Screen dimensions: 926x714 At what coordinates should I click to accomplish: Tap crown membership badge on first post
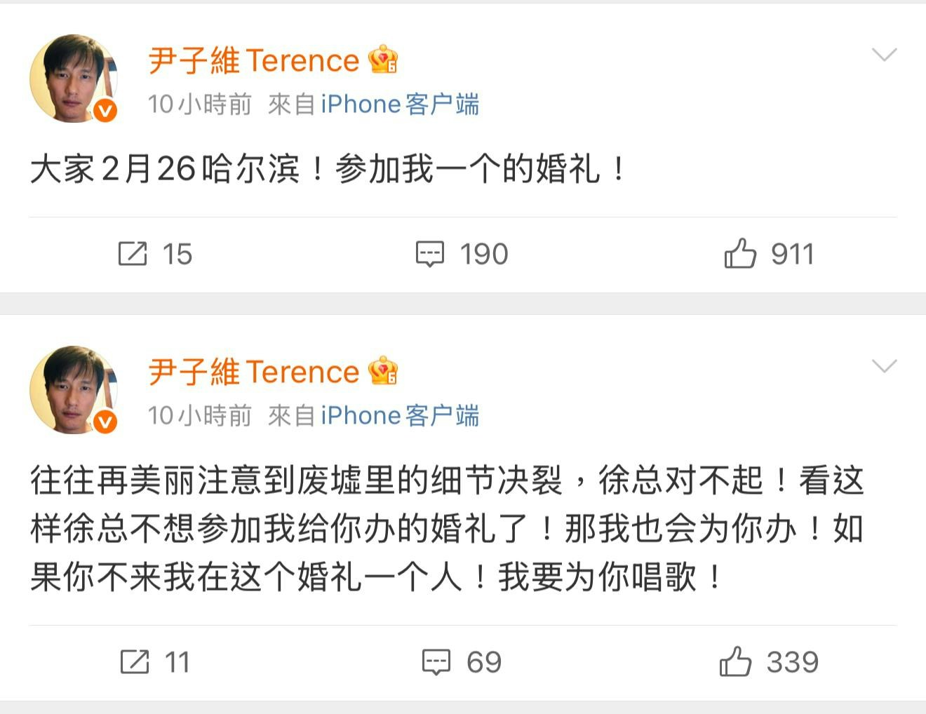point(384,60)
